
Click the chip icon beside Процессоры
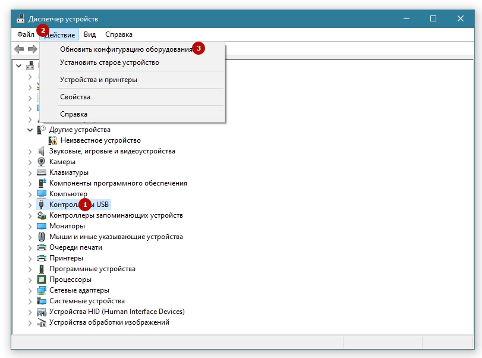tap(42, 280)
